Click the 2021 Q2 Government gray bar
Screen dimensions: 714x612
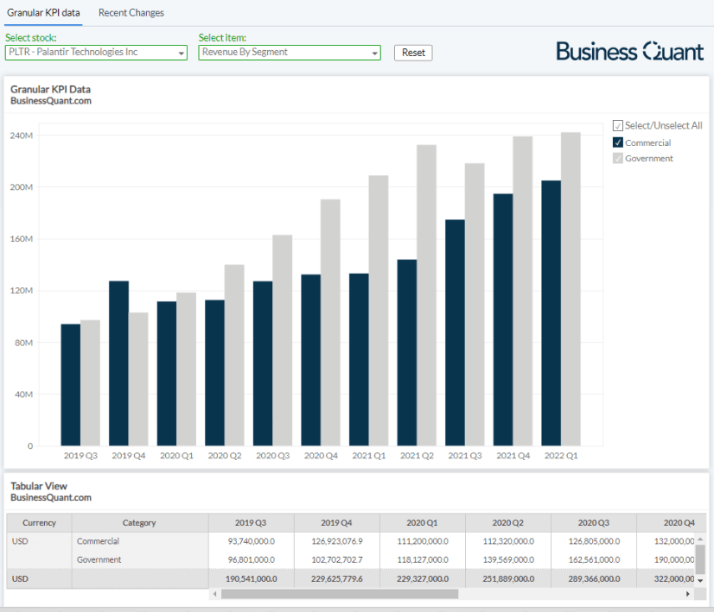[x=426, y=294]
